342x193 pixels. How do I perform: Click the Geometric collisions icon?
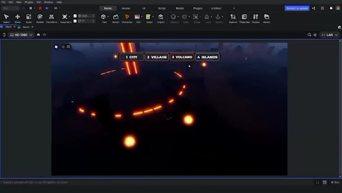64,17
